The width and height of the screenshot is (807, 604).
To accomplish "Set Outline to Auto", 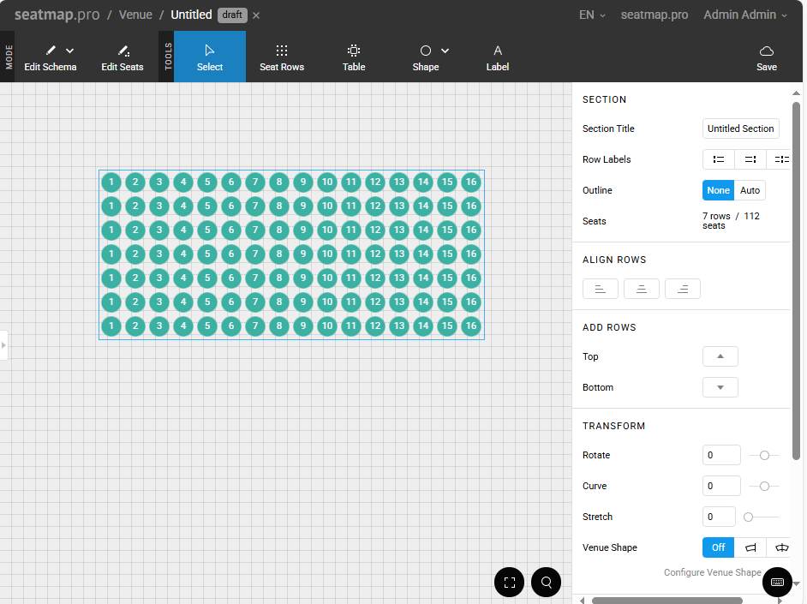I will click(750, 190).
